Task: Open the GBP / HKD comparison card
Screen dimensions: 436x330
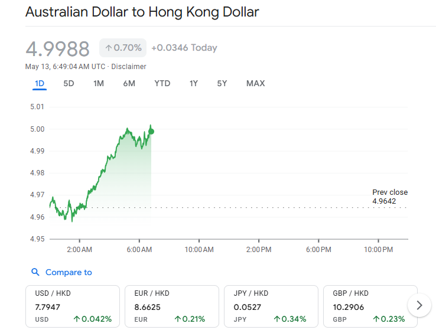Action: click(x=370, y=306)
